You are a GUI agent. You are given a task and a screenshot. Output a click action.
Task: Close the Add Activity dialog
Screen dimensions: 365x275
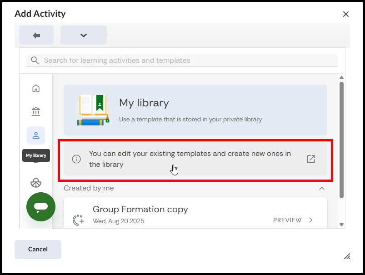pos(346,14)
